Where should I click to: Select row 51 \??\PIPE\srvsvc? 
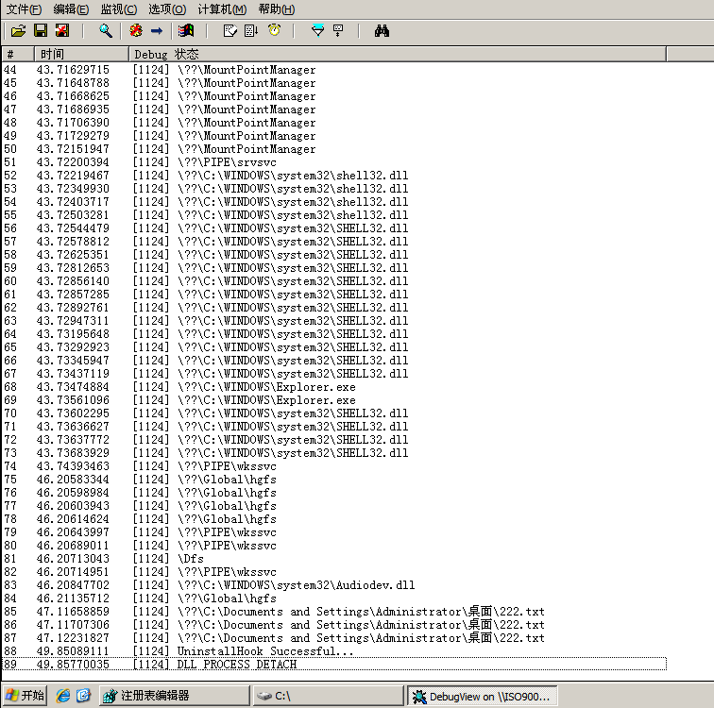334,162
